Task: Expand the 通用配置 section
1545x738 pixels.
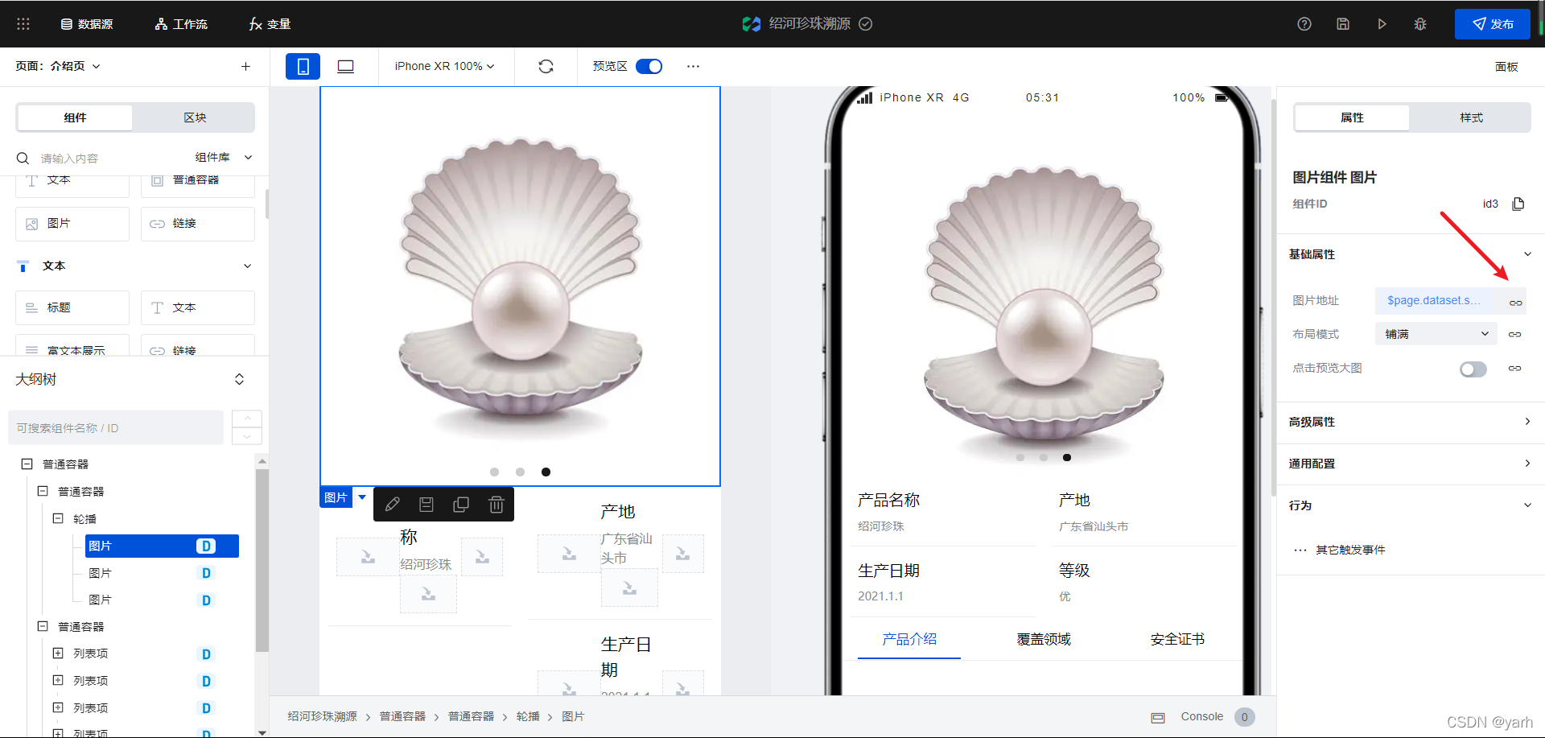Action: [x=1527, y=464]
